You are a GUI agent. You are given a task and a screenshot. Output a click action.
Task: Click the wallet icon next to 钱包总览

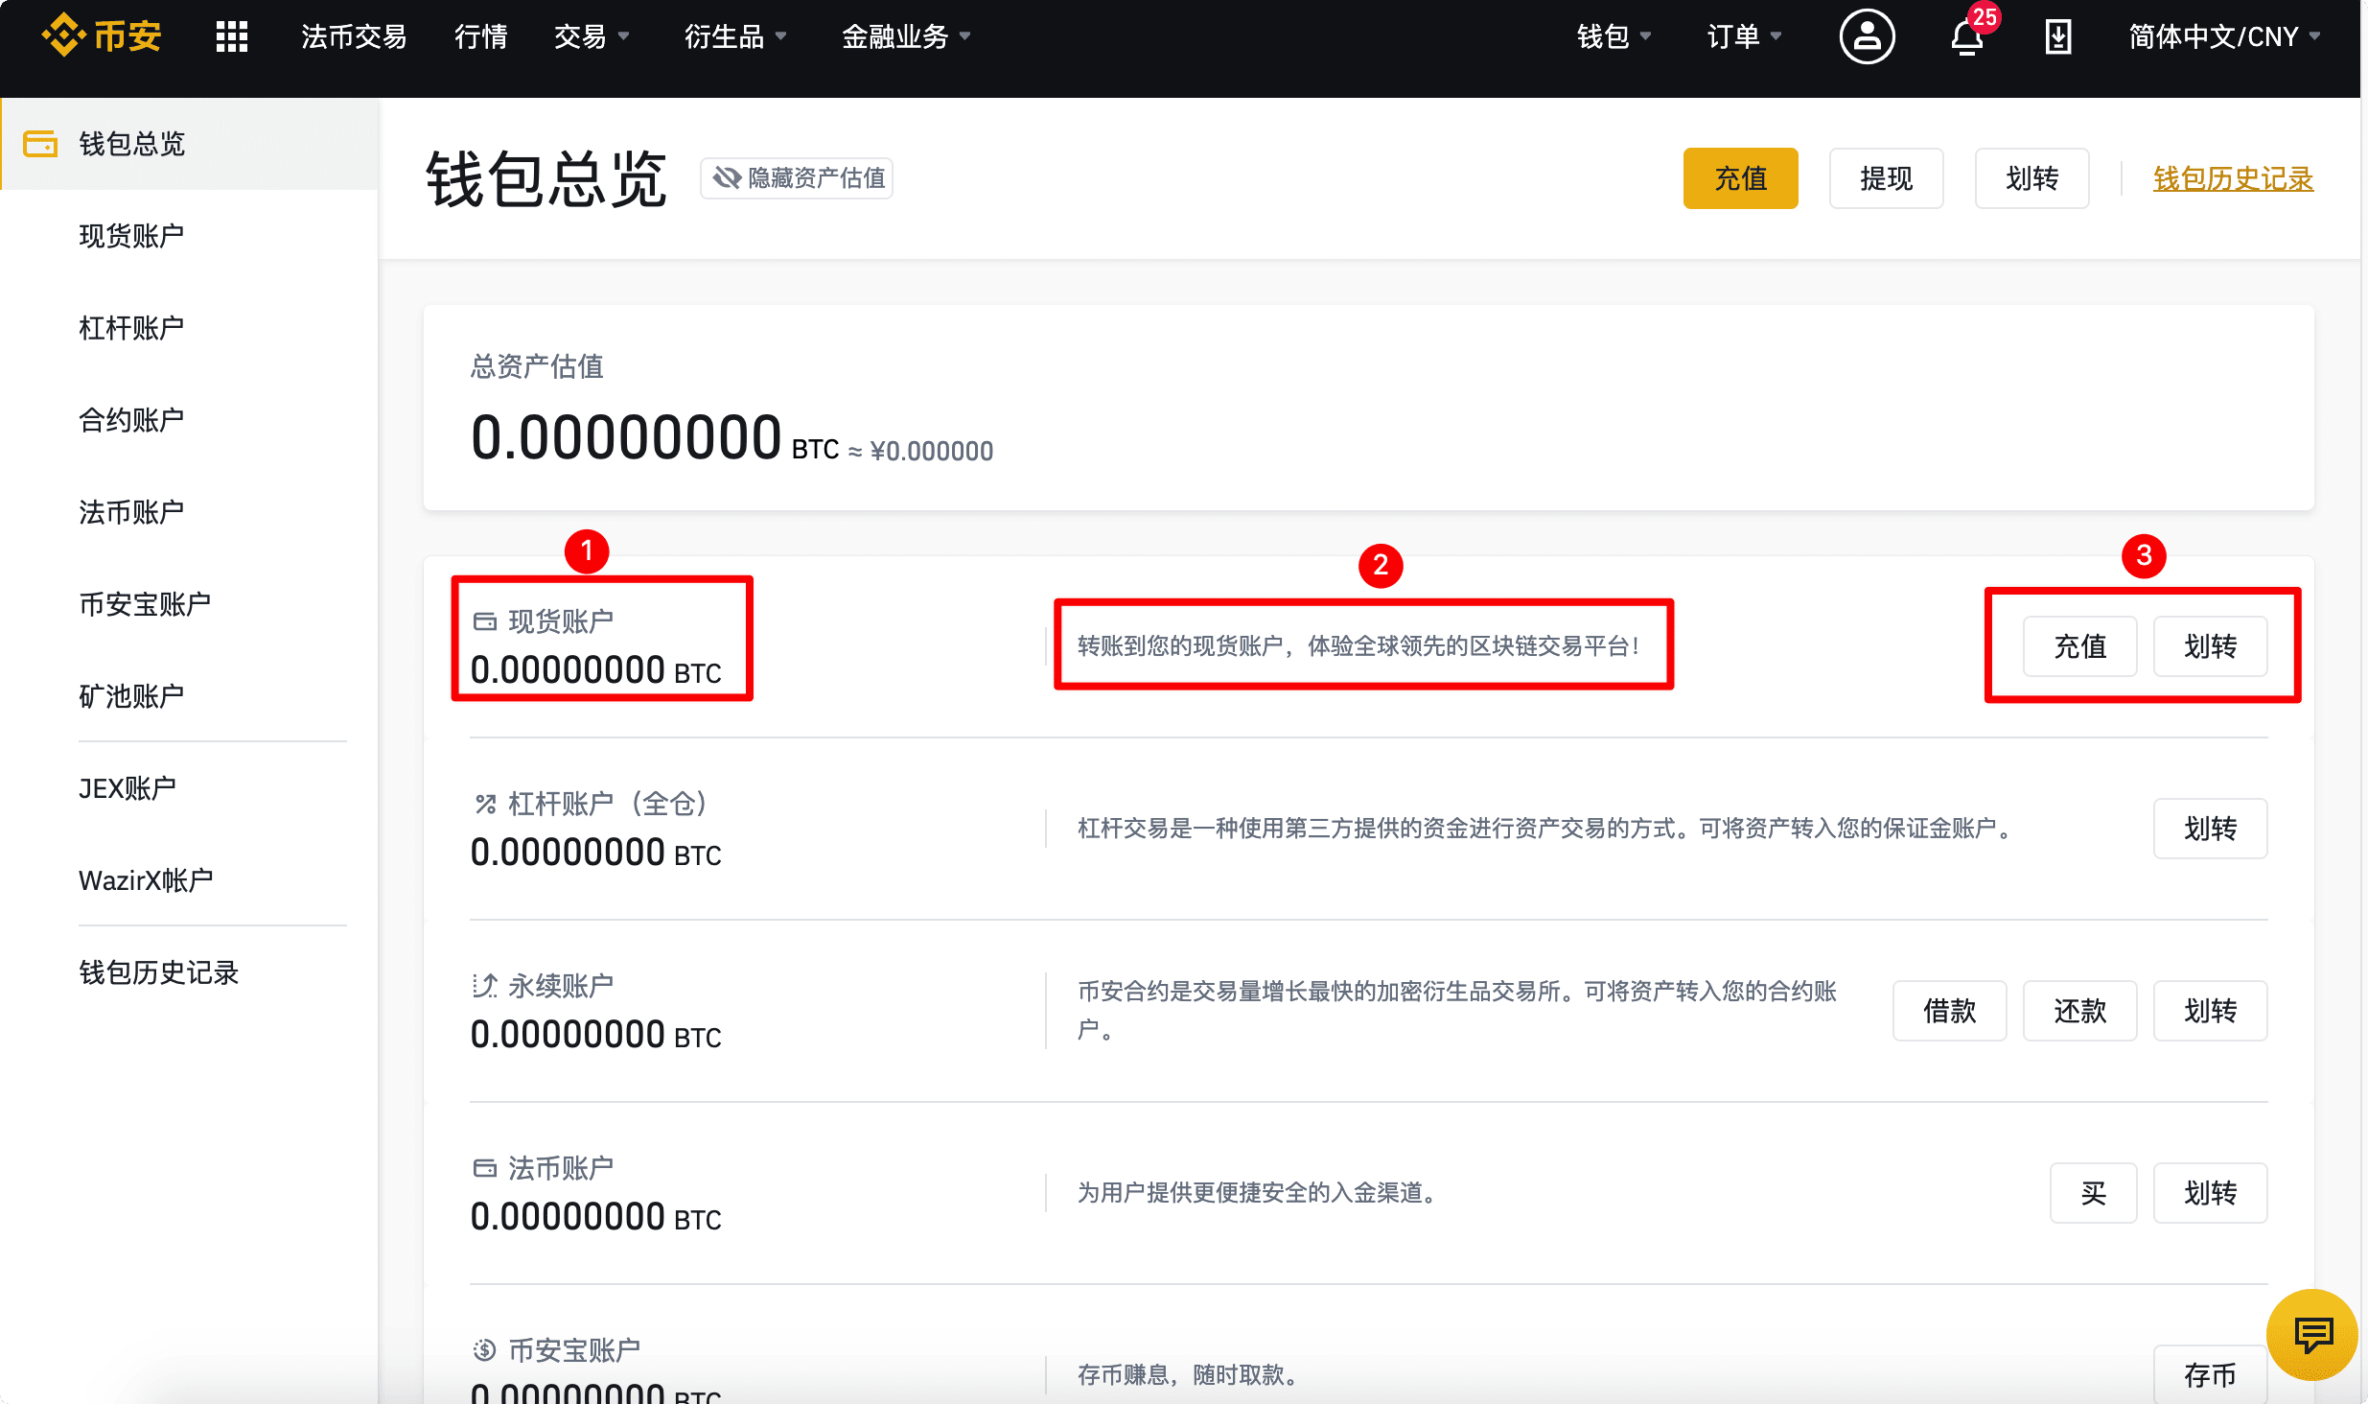pyautogui.click(x=40, y=144)
